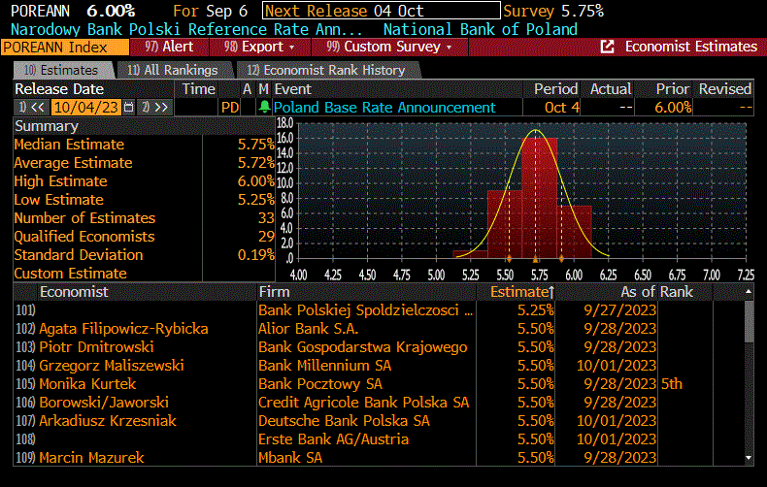Click the Standard Deviation row
This screenshot has height=487, width=767.
click(144, 255)
